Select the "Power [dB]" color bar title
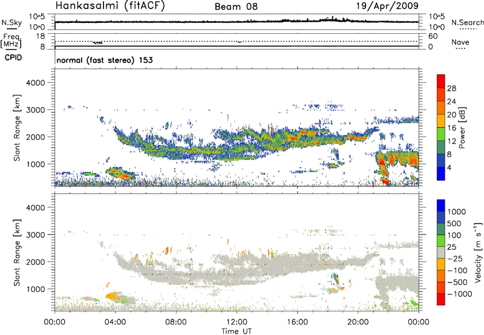Image resolution: width=484 pixels, height=335 pixels. 462,128
